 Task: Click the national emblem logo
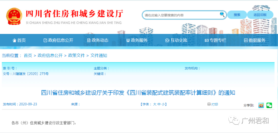tap(14, 16)
